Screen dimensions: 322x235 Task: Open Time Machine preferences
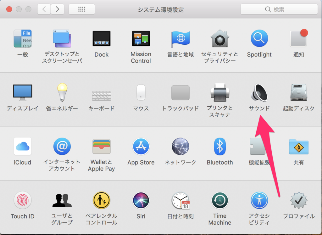(x=220, y=200)
